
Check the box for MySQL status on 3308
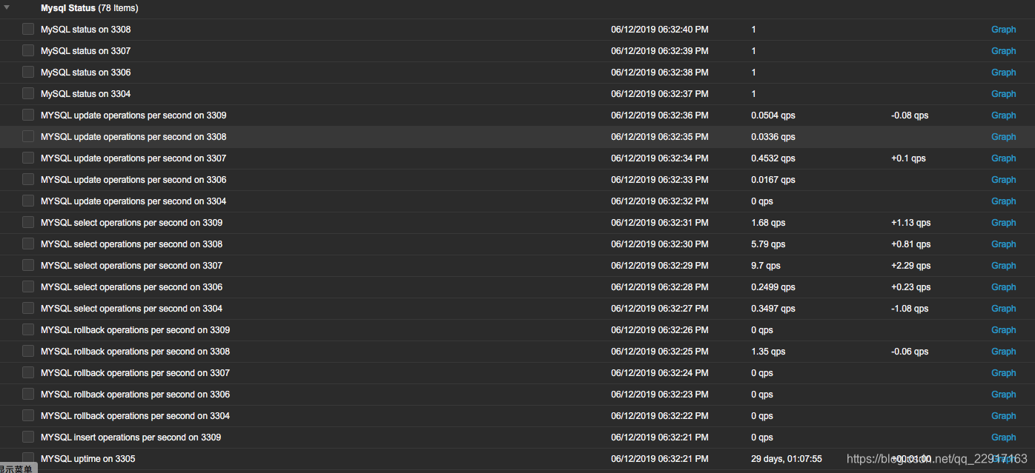point(28,29)
